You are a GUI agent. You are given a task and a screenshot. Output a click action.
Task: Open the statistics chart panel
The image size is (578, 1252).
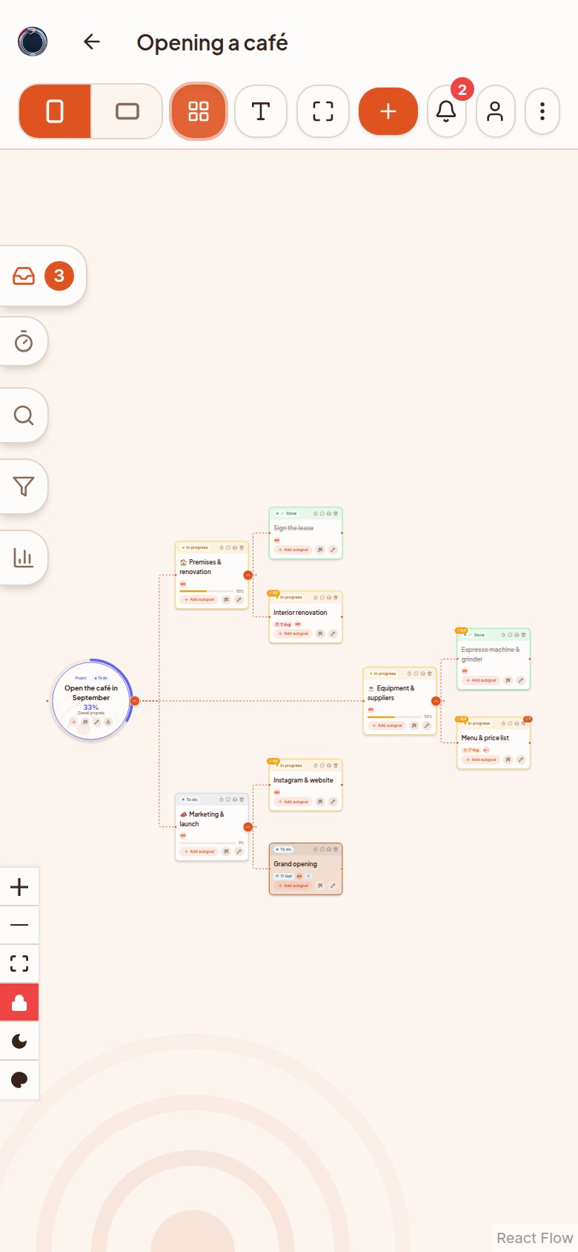(24, 558)
